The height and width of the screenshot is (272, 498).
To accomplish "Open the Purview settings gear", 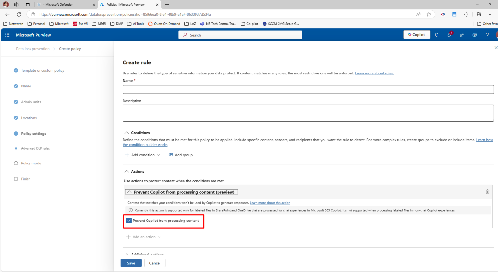I will [475, 35].
